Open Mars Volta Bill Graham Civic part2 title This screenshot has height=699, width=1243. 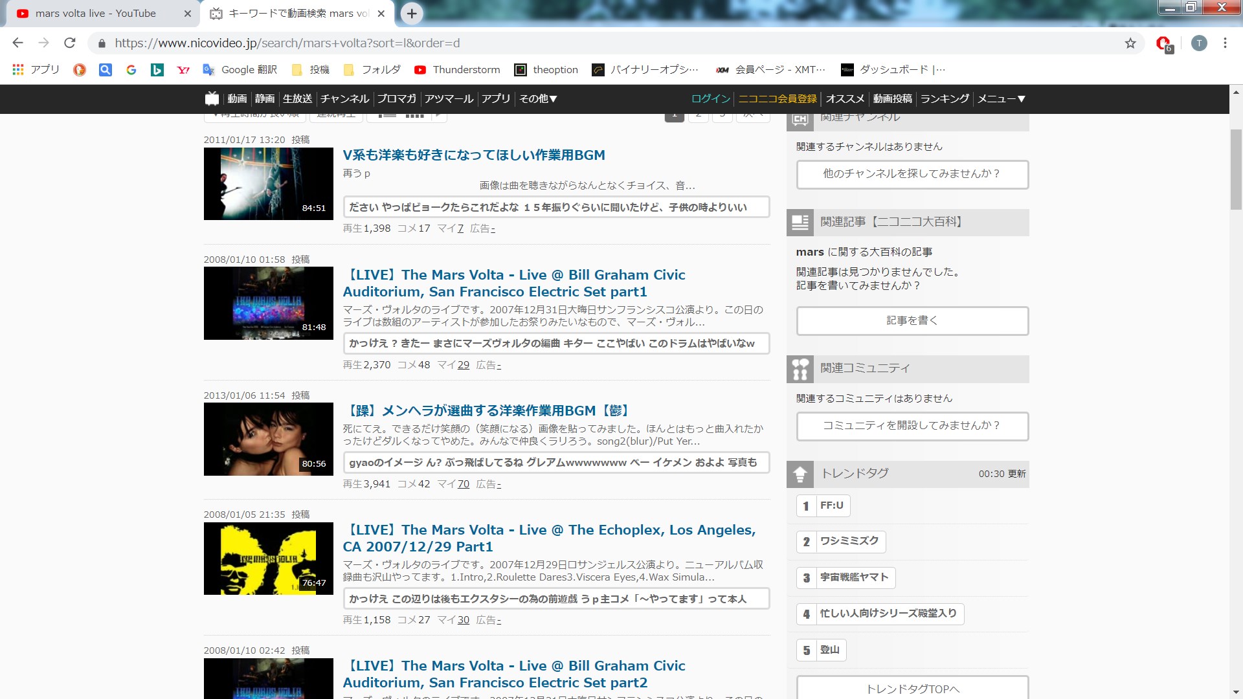514,674
